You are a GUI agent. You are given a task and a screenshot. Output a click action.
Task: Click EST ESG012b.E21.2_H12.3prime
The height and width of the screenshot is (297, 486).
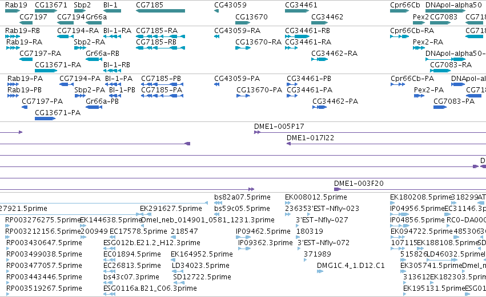[110, 249]
